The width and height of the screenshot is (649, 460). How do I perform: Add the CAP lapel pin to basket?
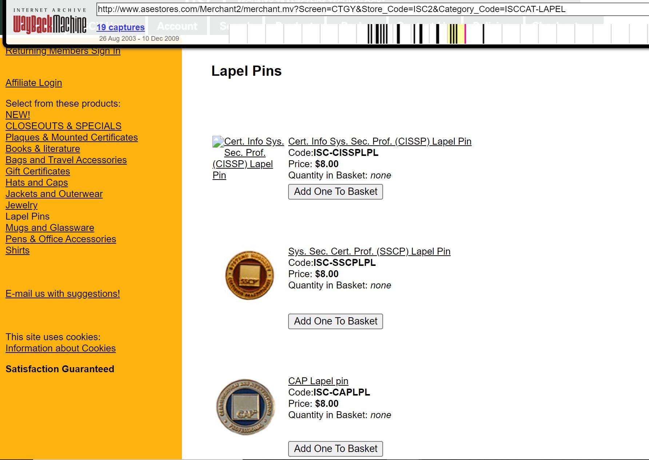(335, 449)
